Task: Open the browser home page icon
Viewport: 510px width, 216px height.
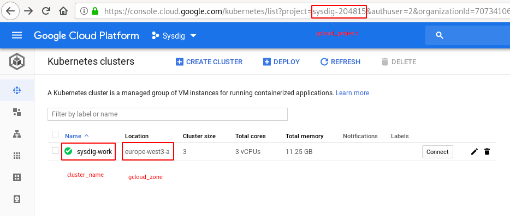Action: (x=63, y=11)
